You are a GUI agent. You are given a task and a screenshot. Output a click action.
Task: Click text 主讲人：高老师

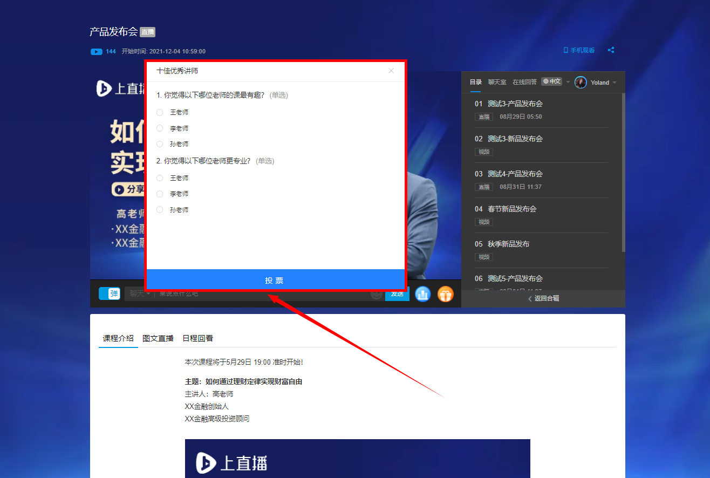click(209, 394)
